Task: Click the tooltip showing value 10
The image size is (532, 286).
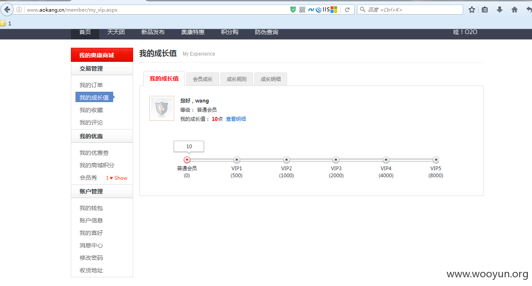Action: tap(189, 147)
